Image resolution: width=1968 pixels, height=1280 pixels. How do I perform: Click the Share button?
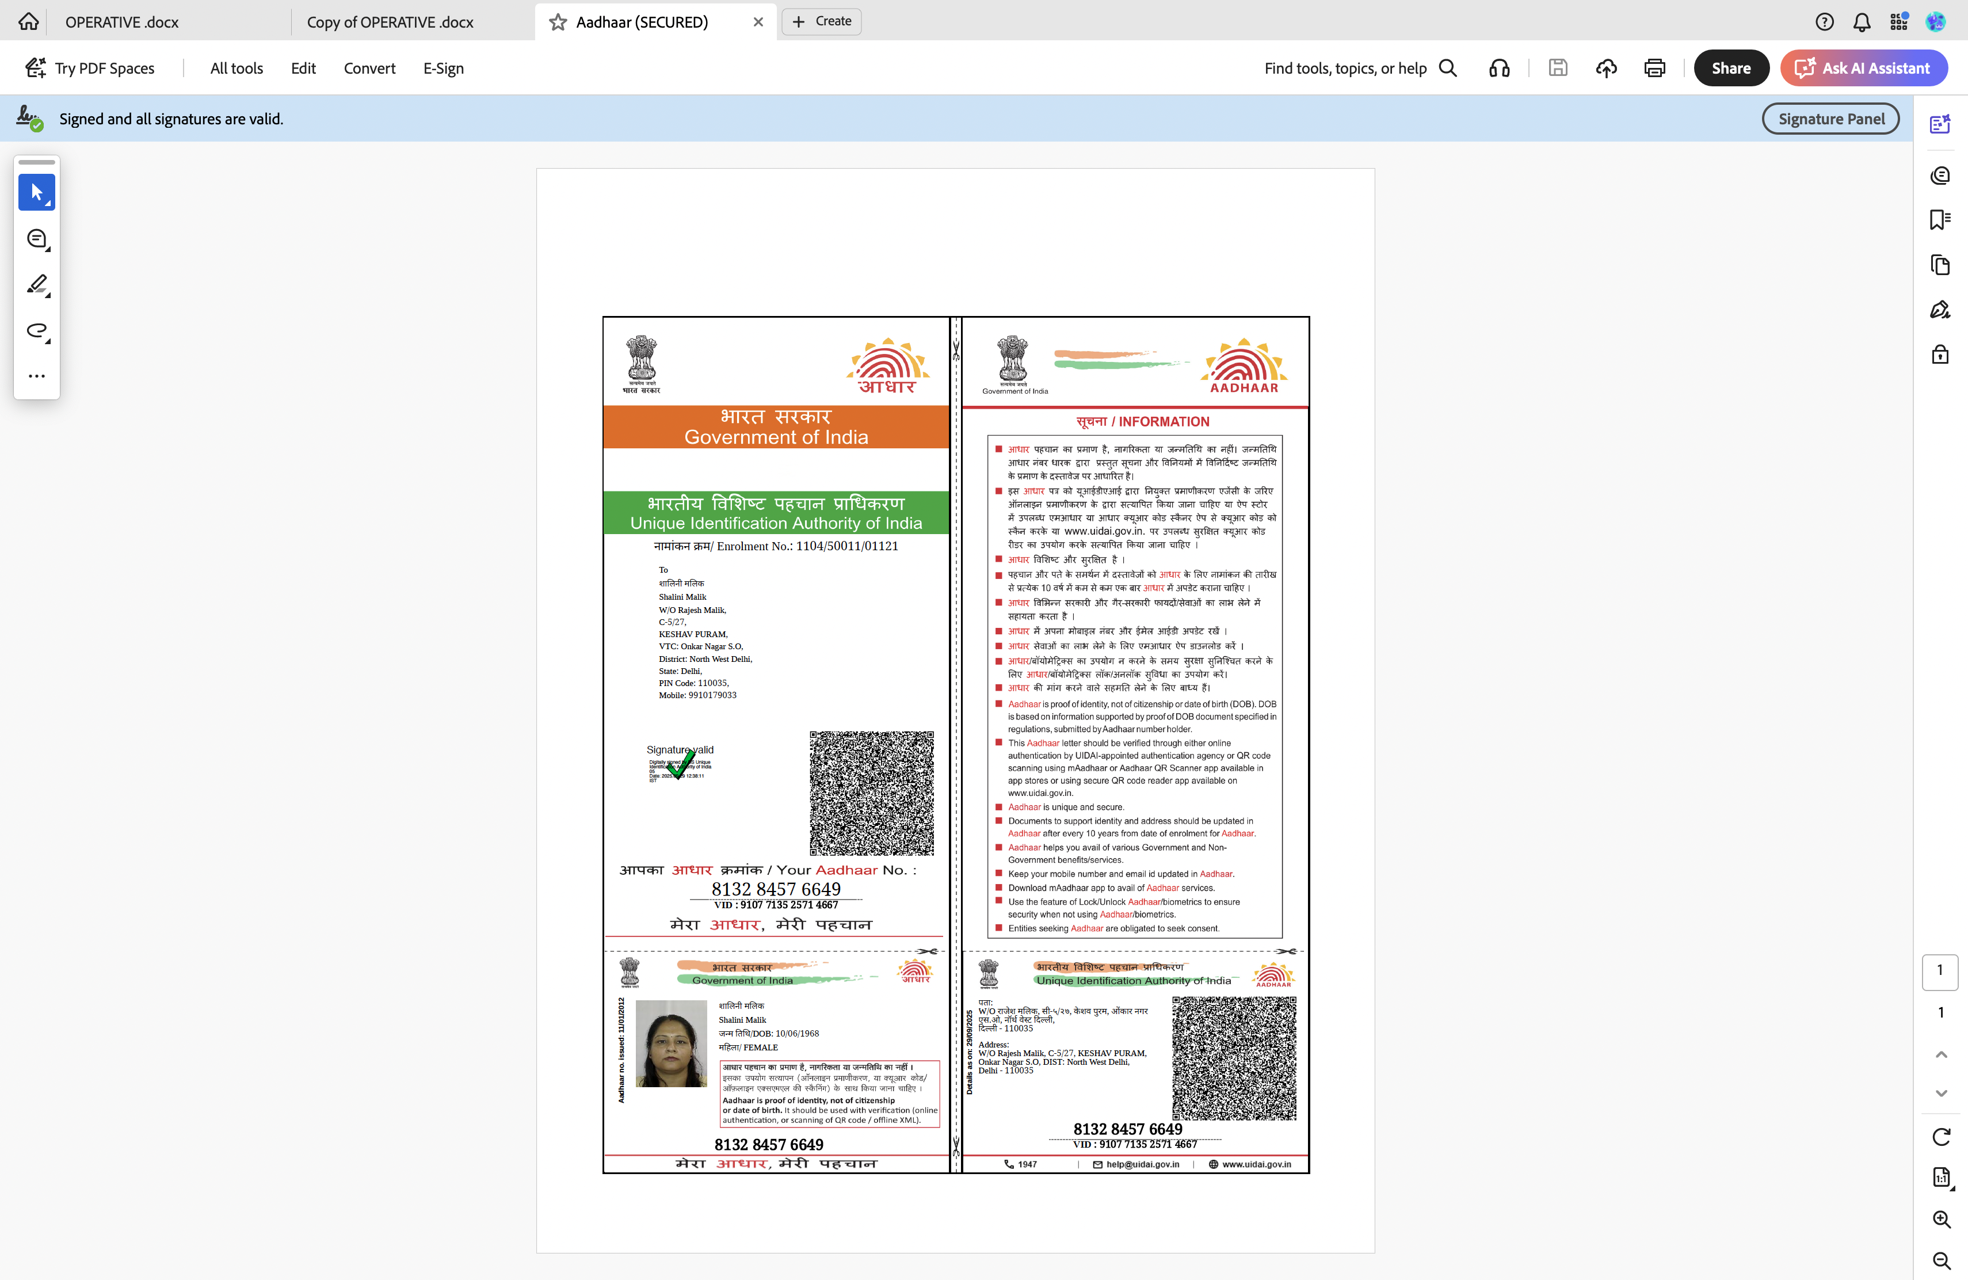tap(1731, 68)
